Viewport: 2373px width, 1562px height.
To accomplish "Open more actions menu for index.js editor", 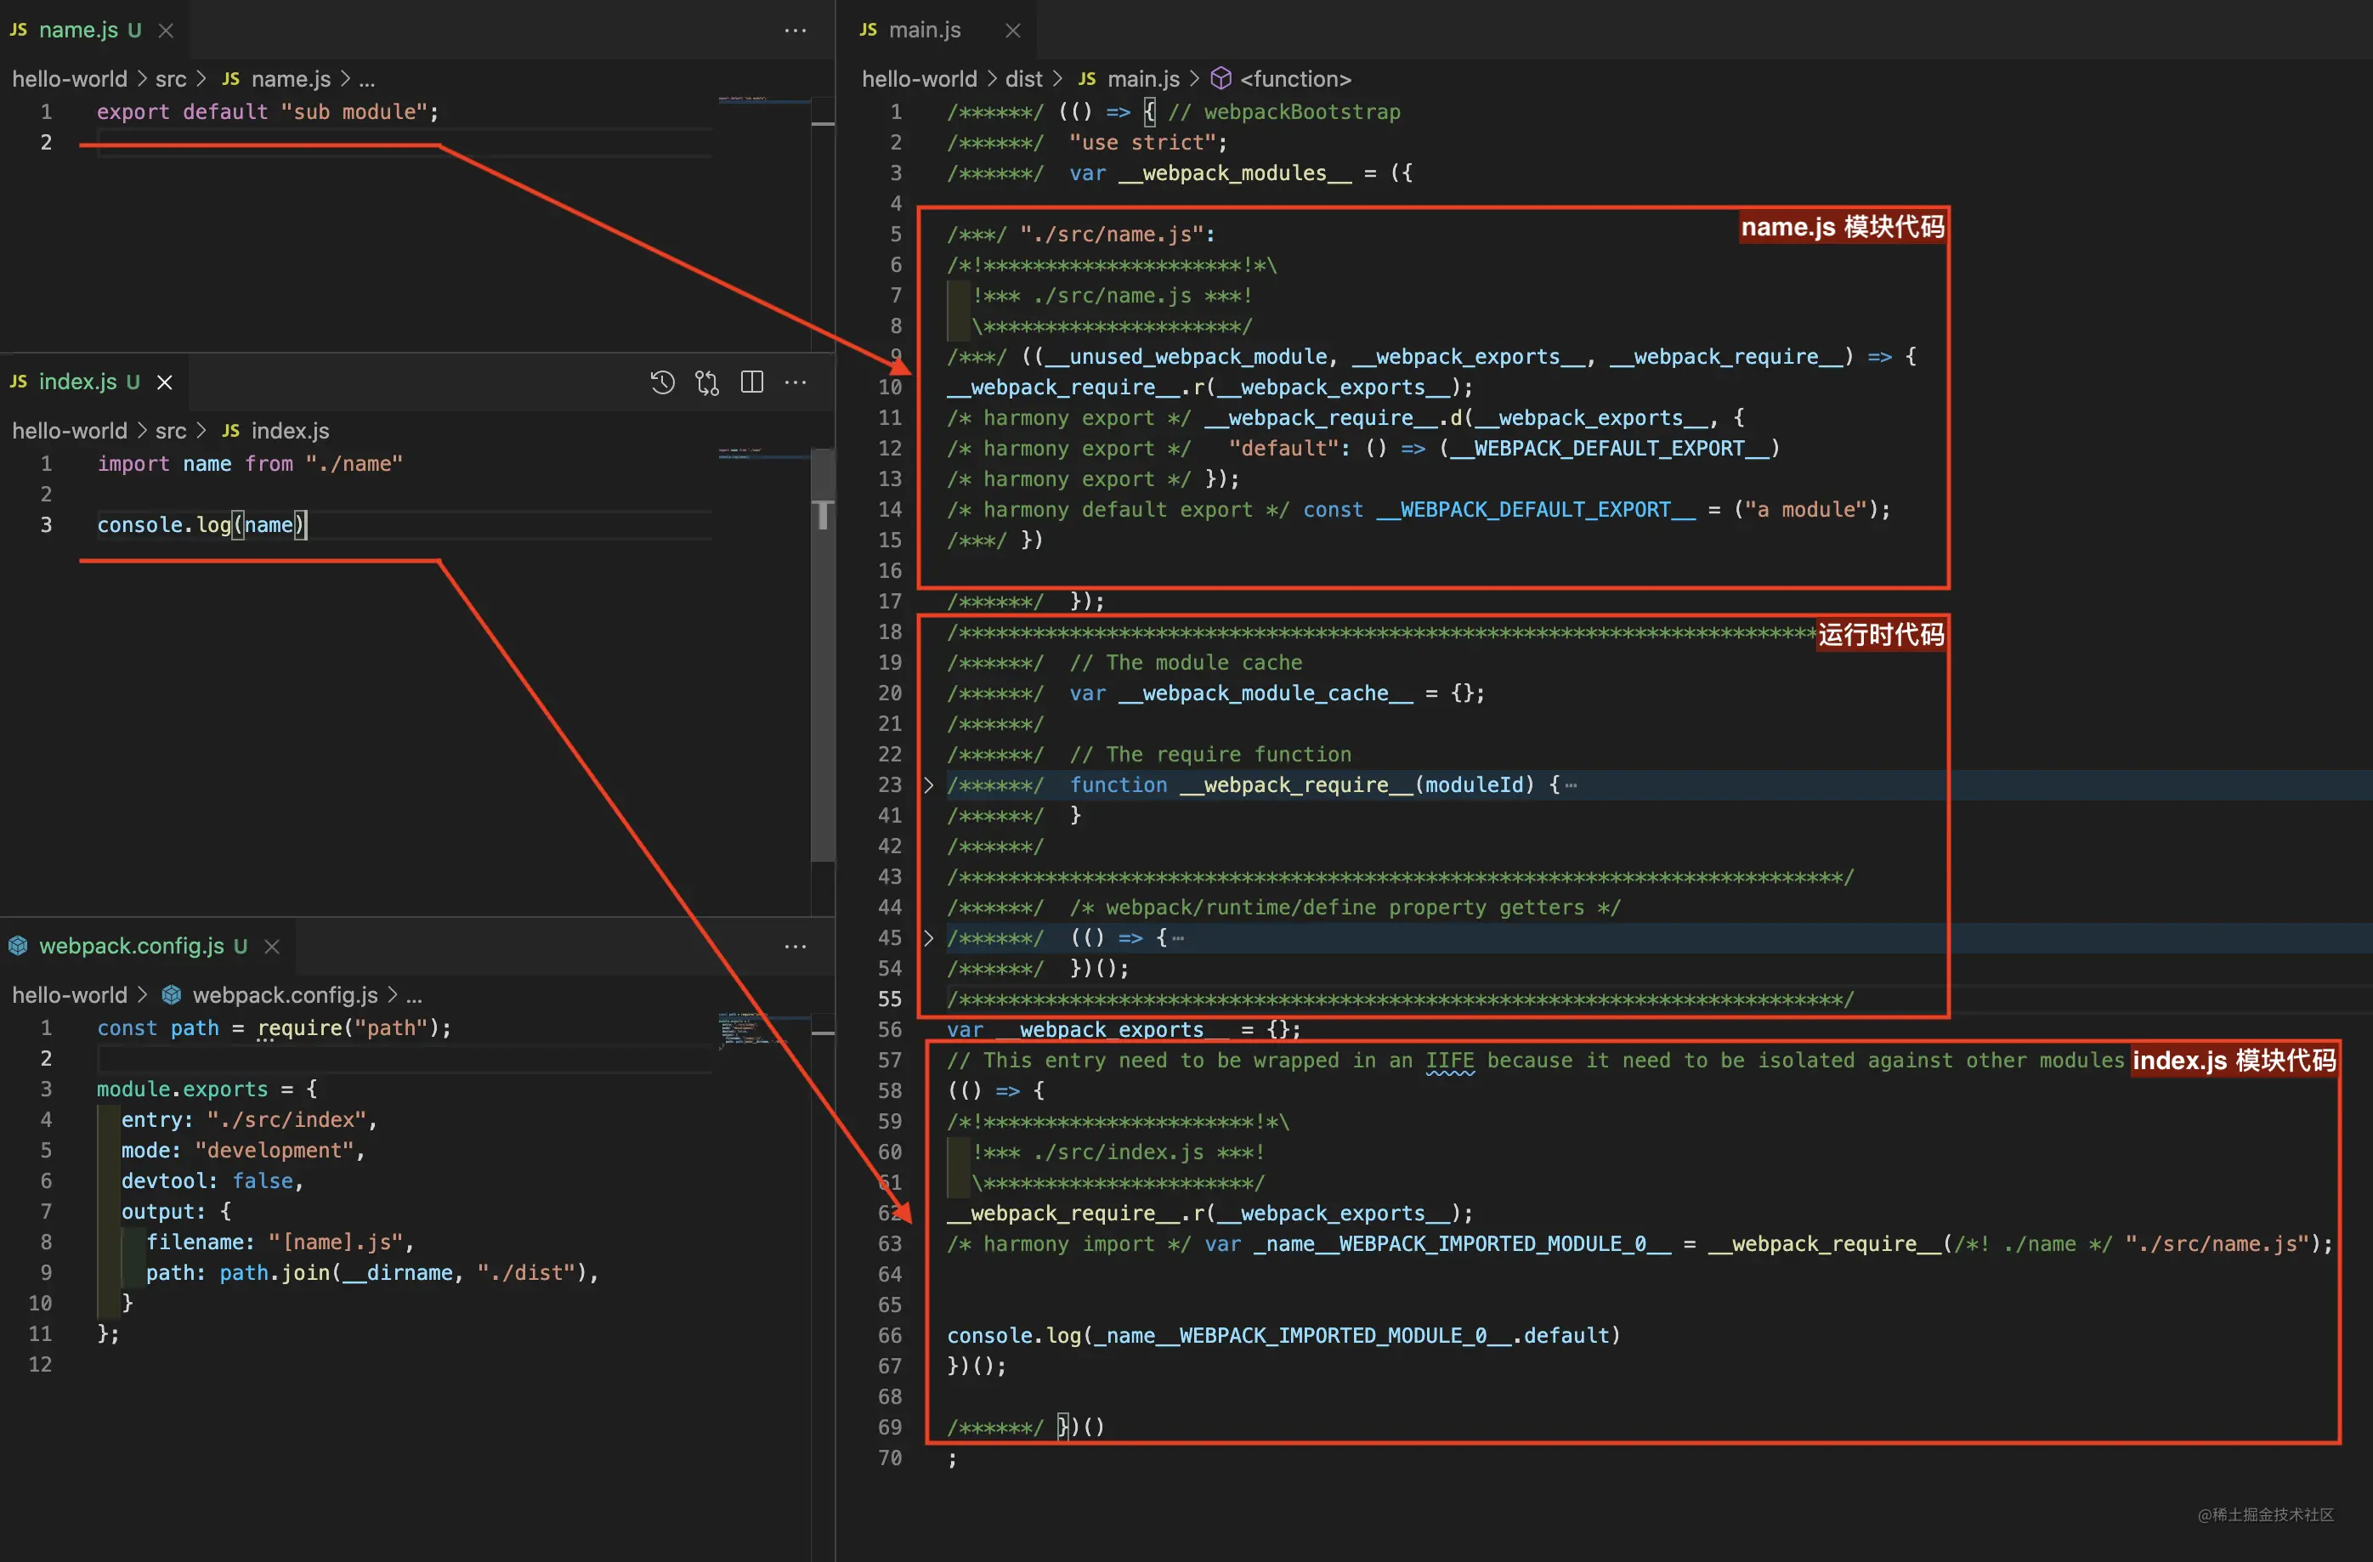I will point(796,382).
